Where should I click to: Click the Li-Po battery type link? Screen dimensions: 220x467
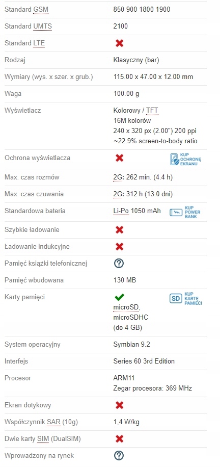pos(121,211)
